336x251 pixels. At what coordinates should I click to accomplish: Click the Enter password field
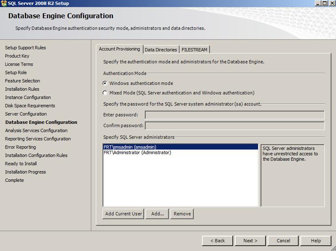[x=235, y=115]
